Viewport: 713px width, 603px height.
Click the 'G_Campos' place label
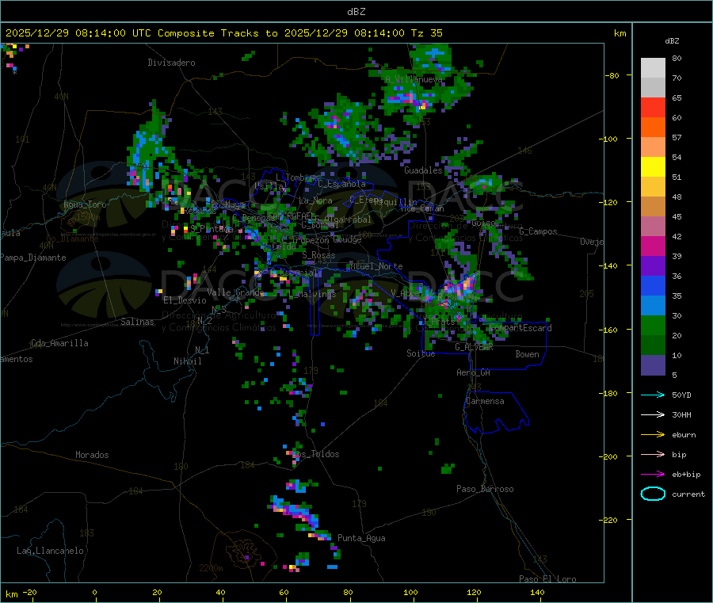(x=539, y=231)
